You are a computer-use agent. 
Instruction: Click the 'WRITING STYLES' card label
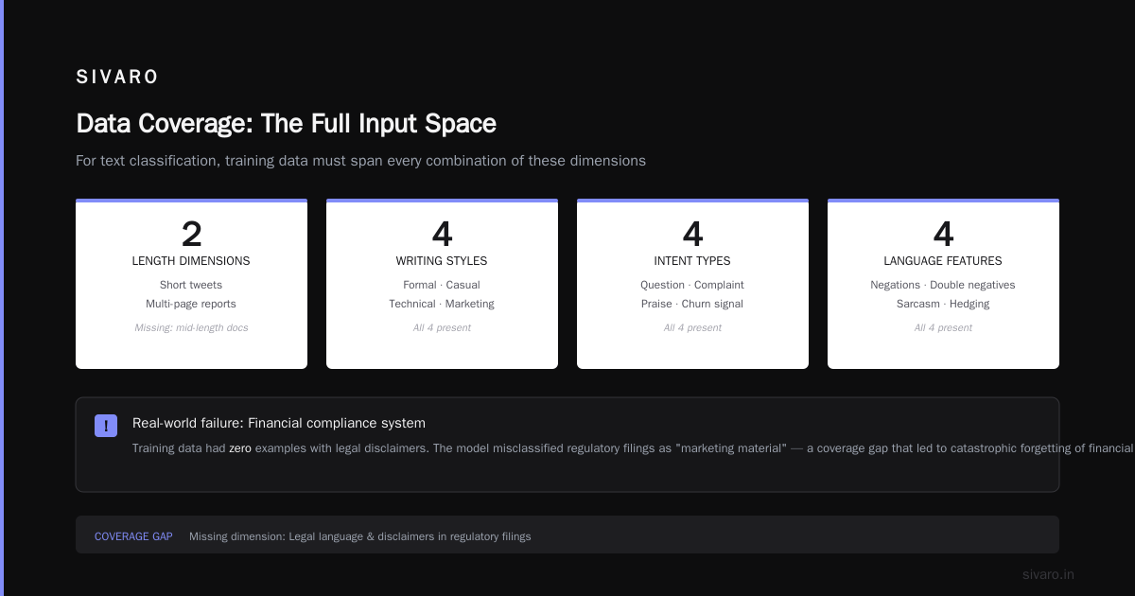pyautogui.click(x=442, y=261)
